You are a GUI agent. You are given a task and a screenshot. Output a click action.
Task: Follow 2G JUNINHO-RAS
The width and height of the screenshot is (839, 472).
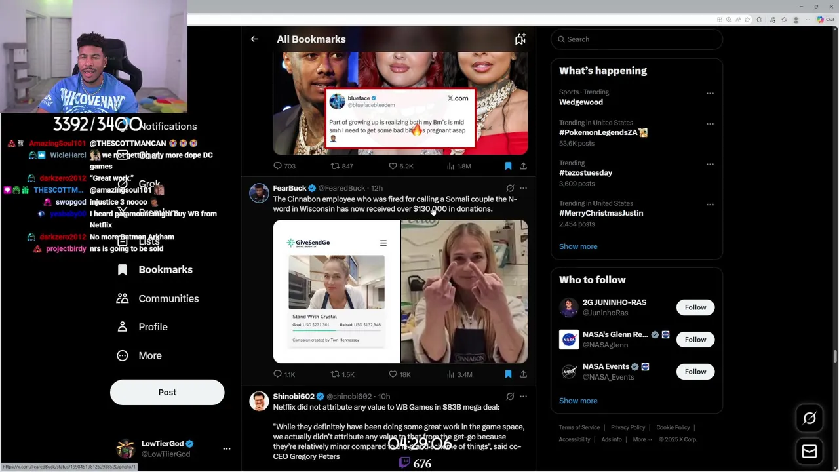pos(695,307)
